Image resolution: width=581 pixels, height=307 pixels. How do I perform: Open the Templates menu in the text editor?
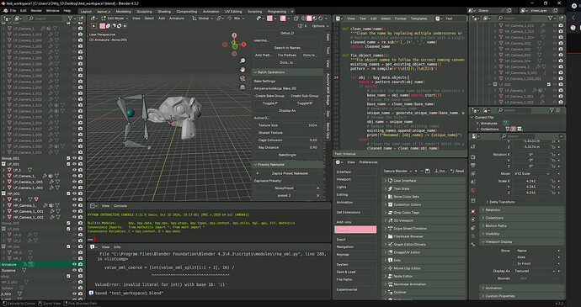pyautogui.click(x=418, y=19)
